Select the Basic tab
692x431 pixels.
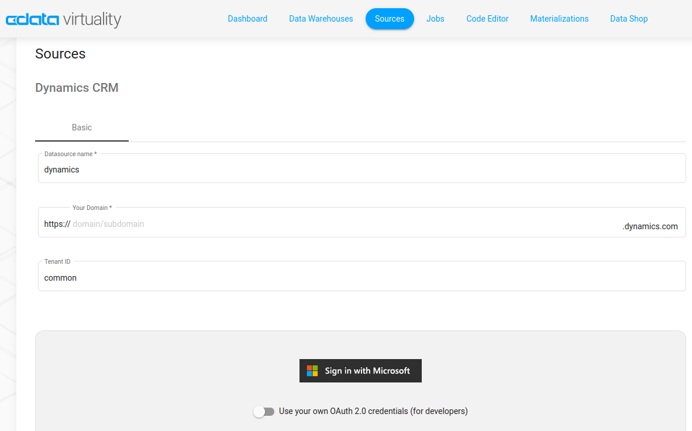pos(82,127)
